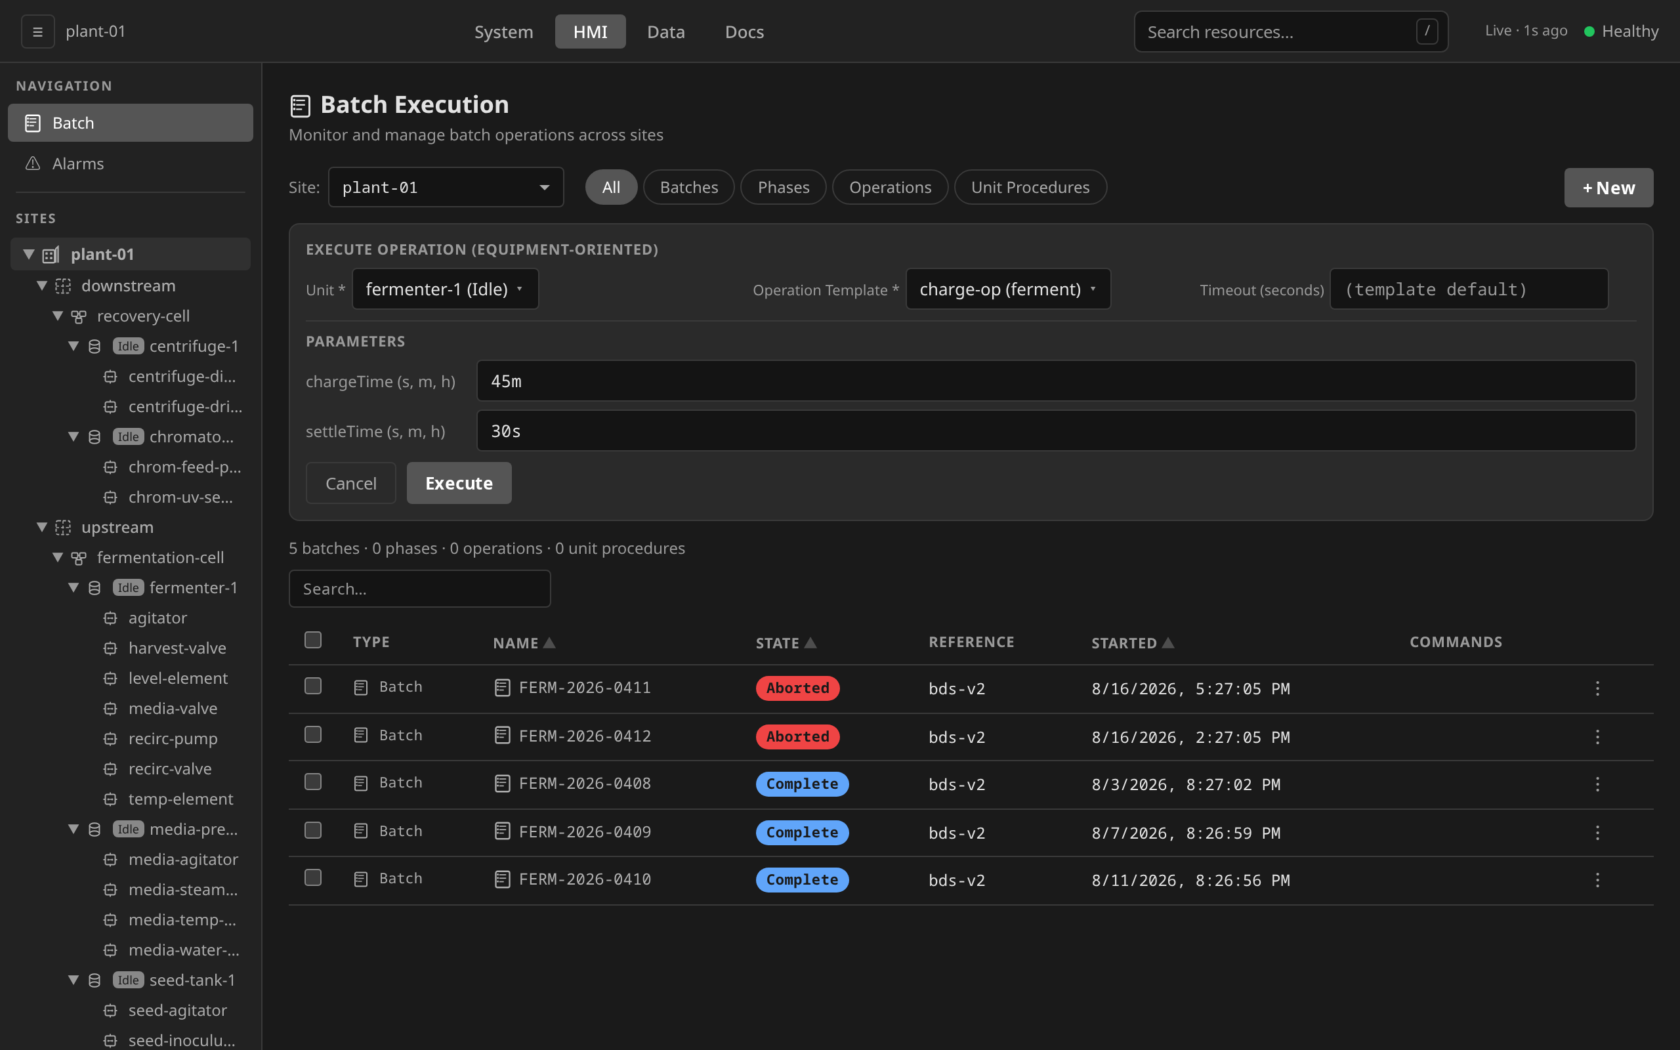This screenshot has width=1680, height=1050.
Task: Click the harvest-valve equipment icon
Action: tap(110, 648)
